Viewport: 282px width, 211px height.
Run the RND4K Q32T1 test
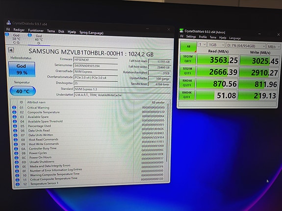[x=187, y=83]
